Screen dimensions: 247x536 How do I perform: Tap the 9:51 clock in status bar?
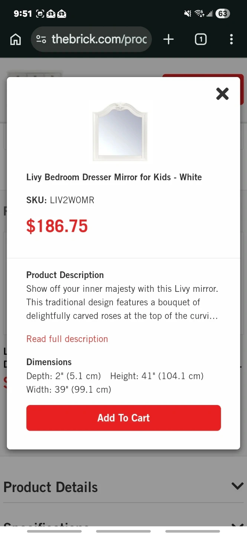[23, 14]
